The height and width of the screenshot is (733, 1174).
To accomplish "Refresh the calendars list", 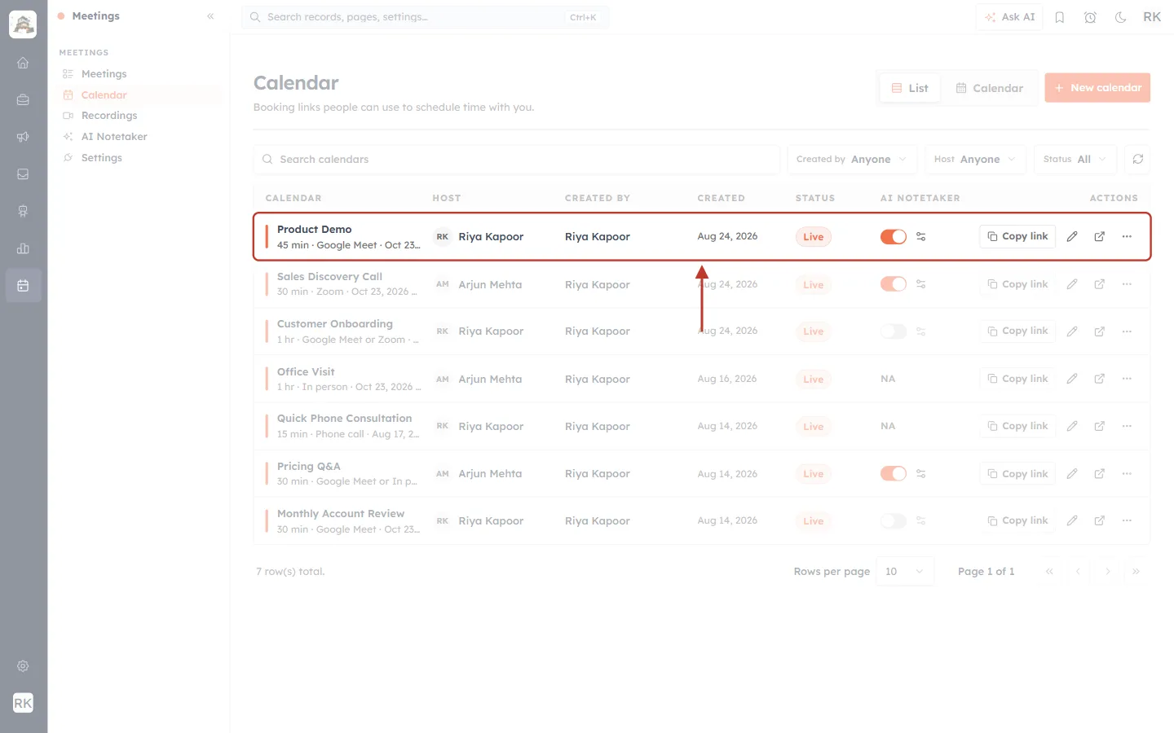I will coord(1138,159).
